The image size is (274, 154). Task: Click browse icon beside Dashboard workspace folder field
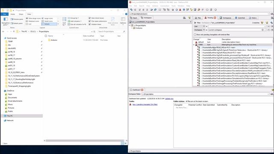tap(272, 94)
